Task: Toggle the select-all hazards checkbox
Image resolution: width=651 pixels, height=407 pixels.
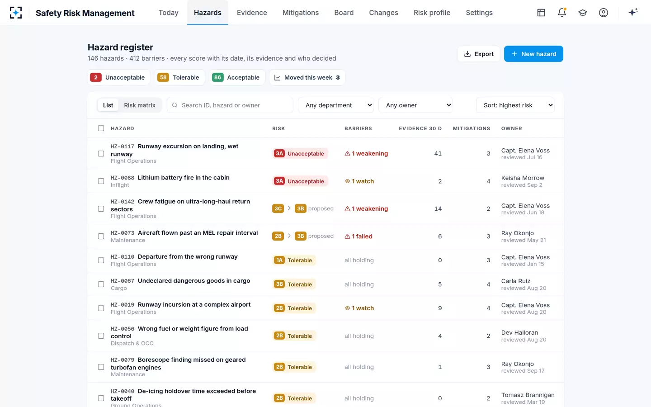Action: (101, 128)
